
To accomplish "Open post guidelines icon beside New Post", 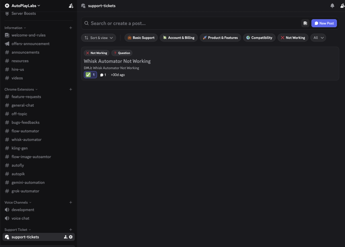I will pyautogui.click(x=305, y=23).
